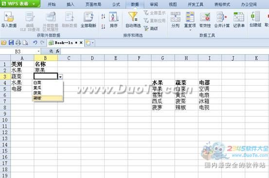Click cell B2 containing 苹果
Viewport: 269px width, 178px height.
46,70
